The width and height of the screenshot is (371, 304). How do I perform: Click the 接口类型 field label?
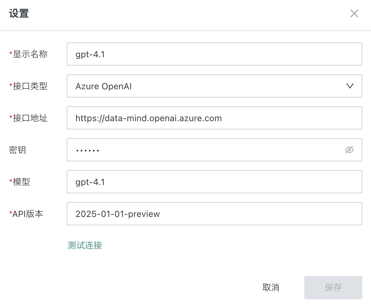click(x=30, y=86)
